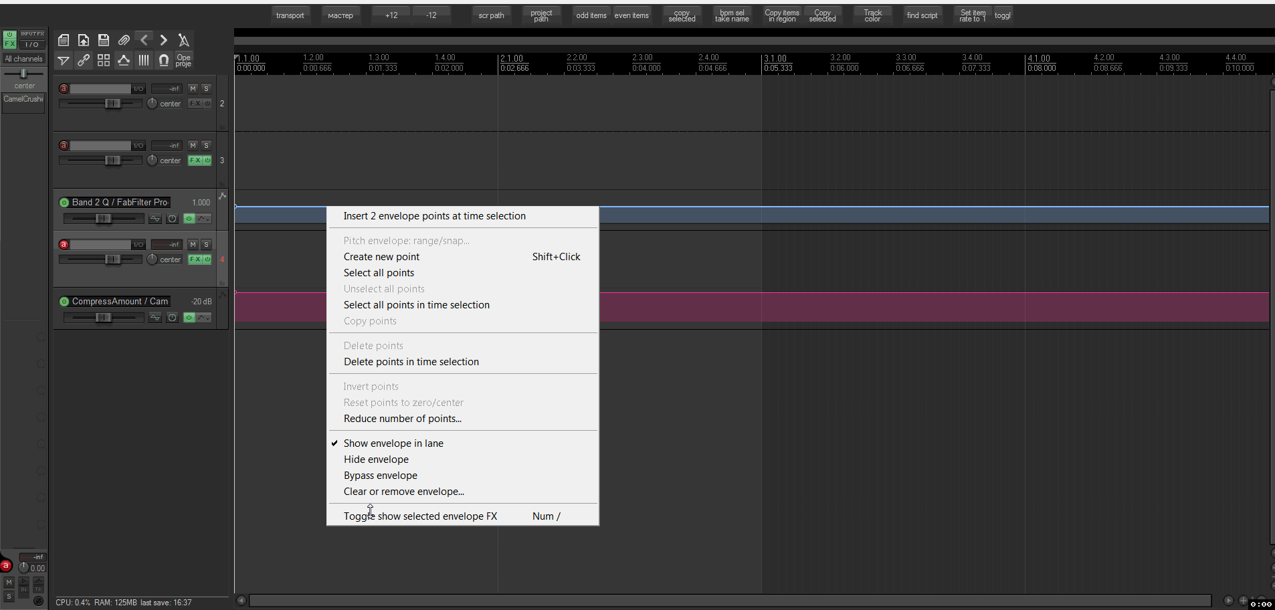The image size is (1275, 610).
Task: Solo track 3 with S button
Action: (x=206, y=145)
